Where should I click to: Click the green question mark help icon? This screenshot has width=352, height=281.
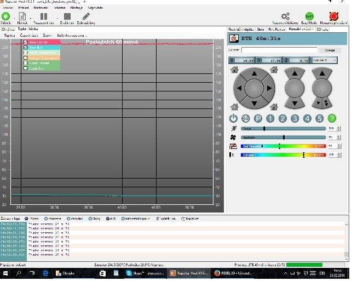(332, 118)
